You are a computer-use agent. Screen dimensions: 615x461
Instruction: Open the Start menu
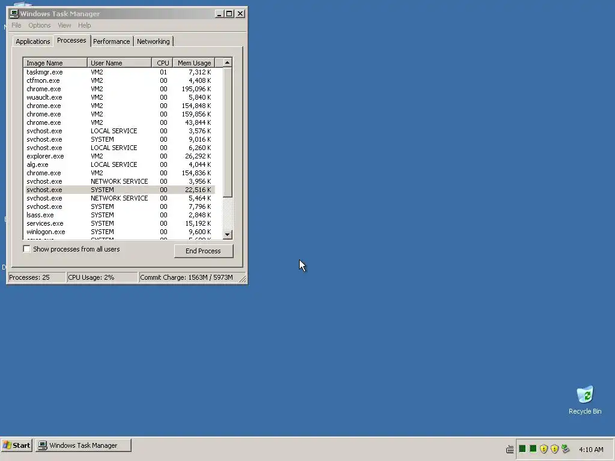pos(16,445)
